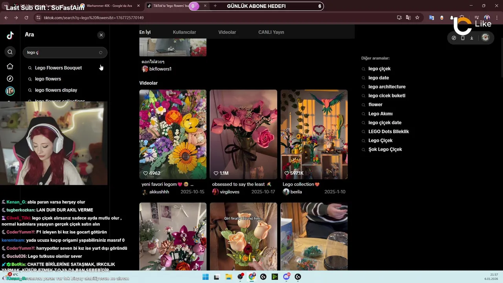Search related term 'lego çiçek'
Viewport: 503px width, 283px height.
click(x=379, y=69)
